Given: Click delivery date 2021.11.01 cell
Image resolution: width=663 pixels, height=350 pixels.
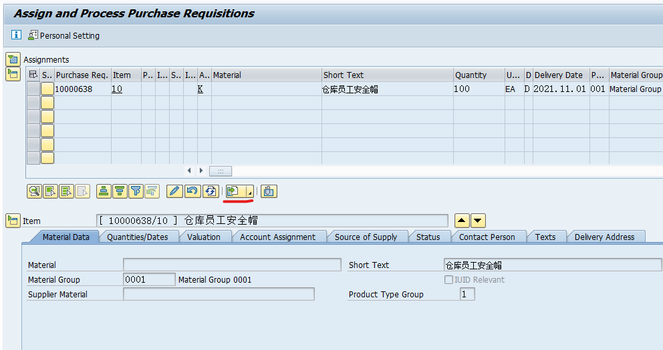Looking at the screenshot, I should click(x=560, y=89).
